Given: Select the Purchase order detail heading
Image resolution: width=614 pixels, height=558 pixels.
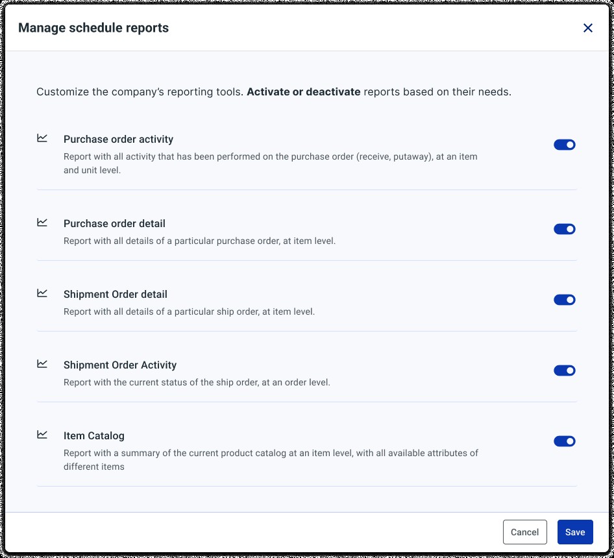Looking at the screenshot, I should [x=114, y=224].
